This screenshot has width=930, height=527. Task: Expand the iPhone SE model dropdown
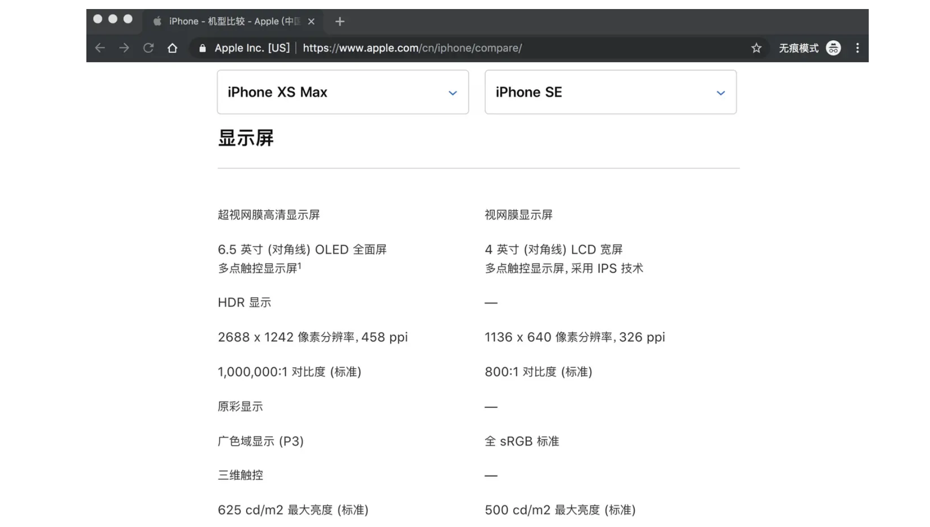point(610,92)
